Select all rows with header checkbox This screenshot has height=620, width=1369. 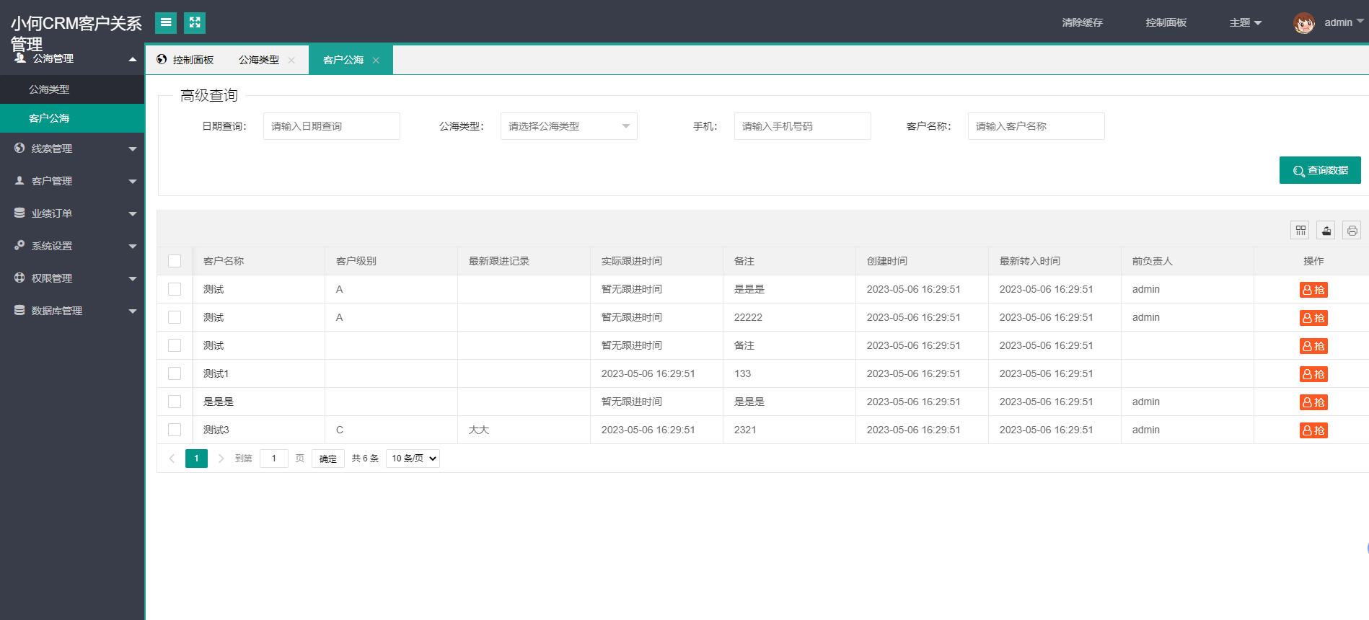tap(175, 261)
